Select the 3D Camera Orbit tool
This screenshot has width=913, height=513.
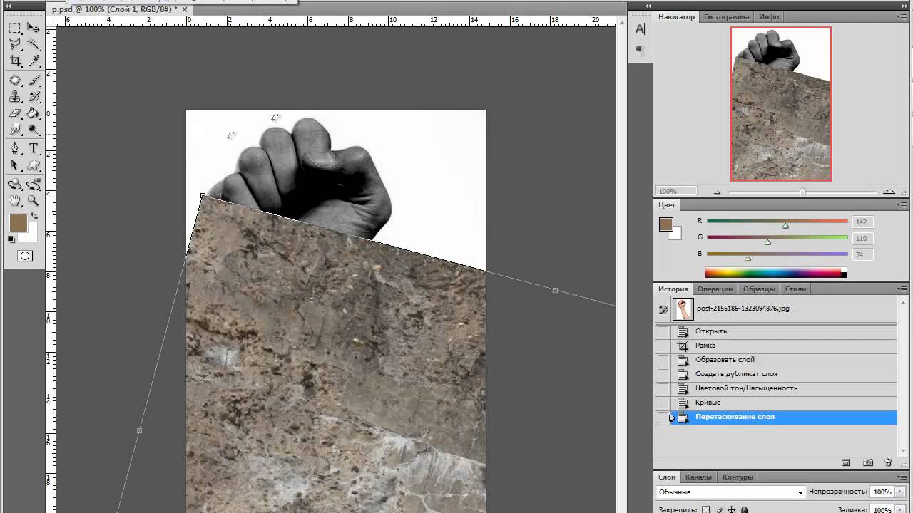(x=34, y=185)
